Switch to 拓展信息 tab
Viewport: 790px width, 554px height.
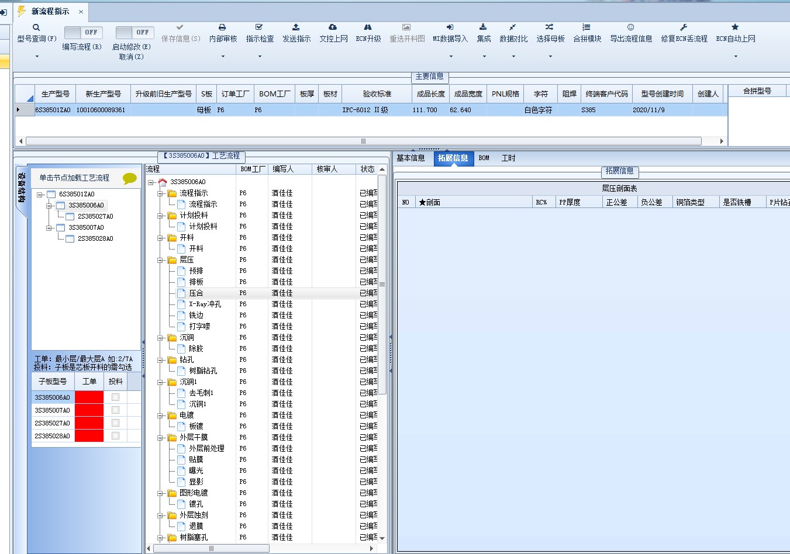453,158
